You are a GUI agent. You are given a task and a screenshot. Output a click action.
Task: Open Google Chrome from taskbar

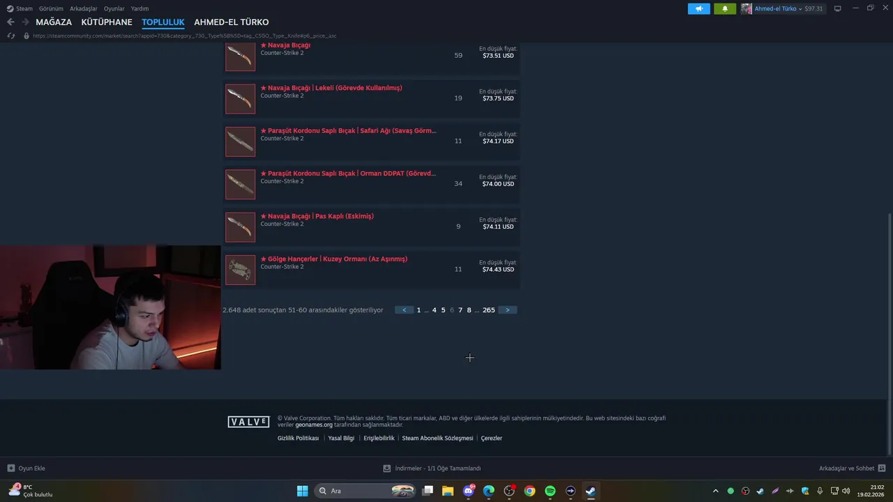(530, 491)
